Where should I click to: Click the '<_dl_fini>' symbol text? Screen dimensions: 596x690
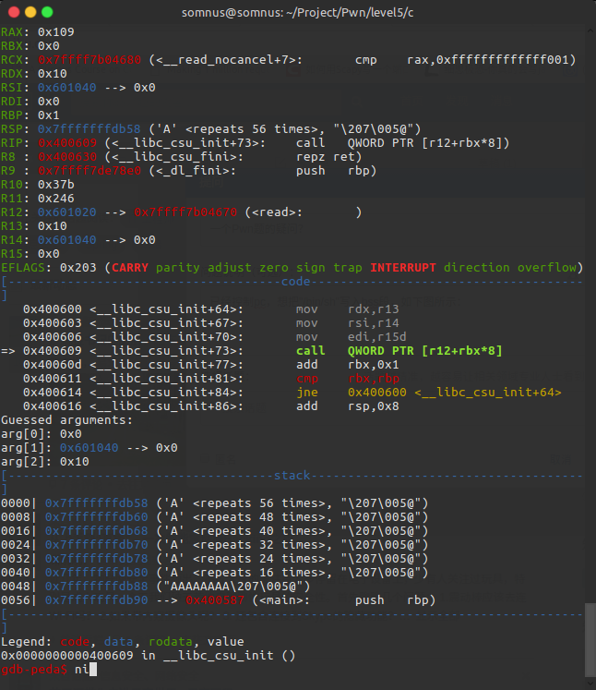click(193, 171)
